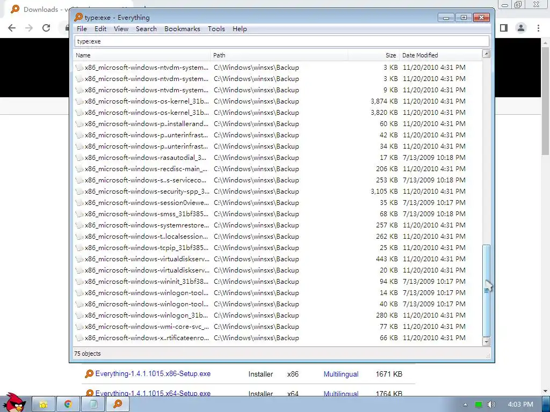Click the 206 KB size cell
Image resolution: width=550 pixels, height=412 pixels.
click(387, 169)
